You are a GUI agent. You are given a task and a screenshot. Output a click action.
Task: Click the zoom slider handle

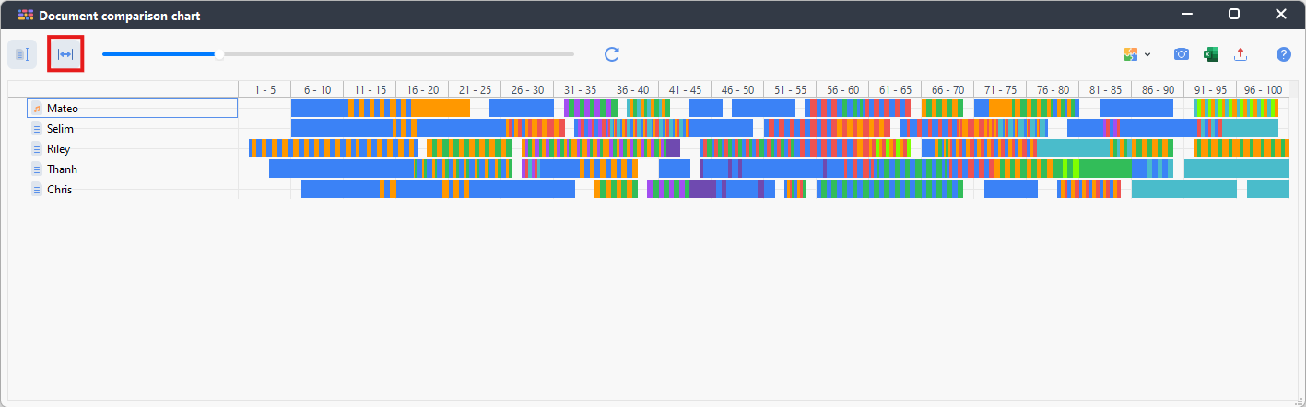[219, 54]
